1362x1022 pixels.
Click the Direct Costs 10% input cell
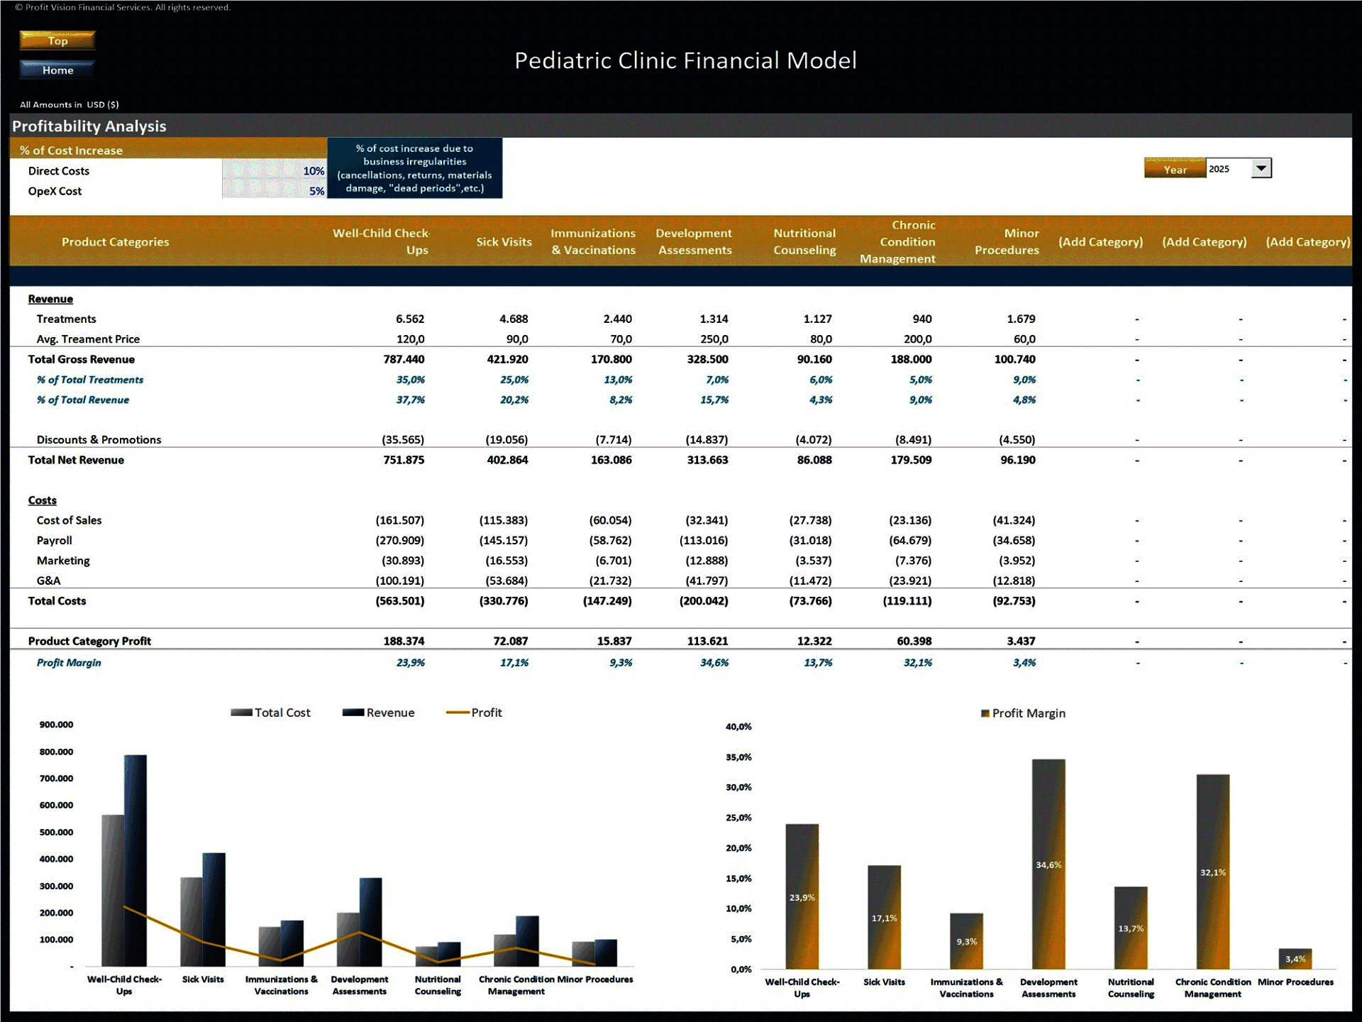click(274, 171)
